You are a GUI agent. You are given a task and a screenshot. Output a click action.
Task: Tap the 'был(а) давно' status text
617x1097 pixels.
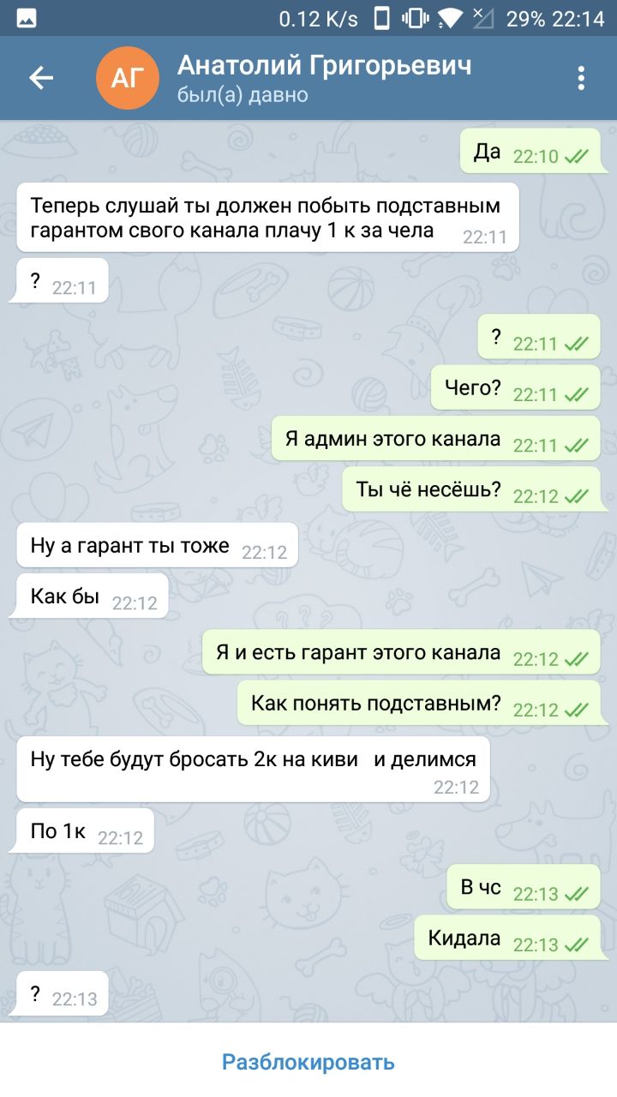(x=243, y=94)
